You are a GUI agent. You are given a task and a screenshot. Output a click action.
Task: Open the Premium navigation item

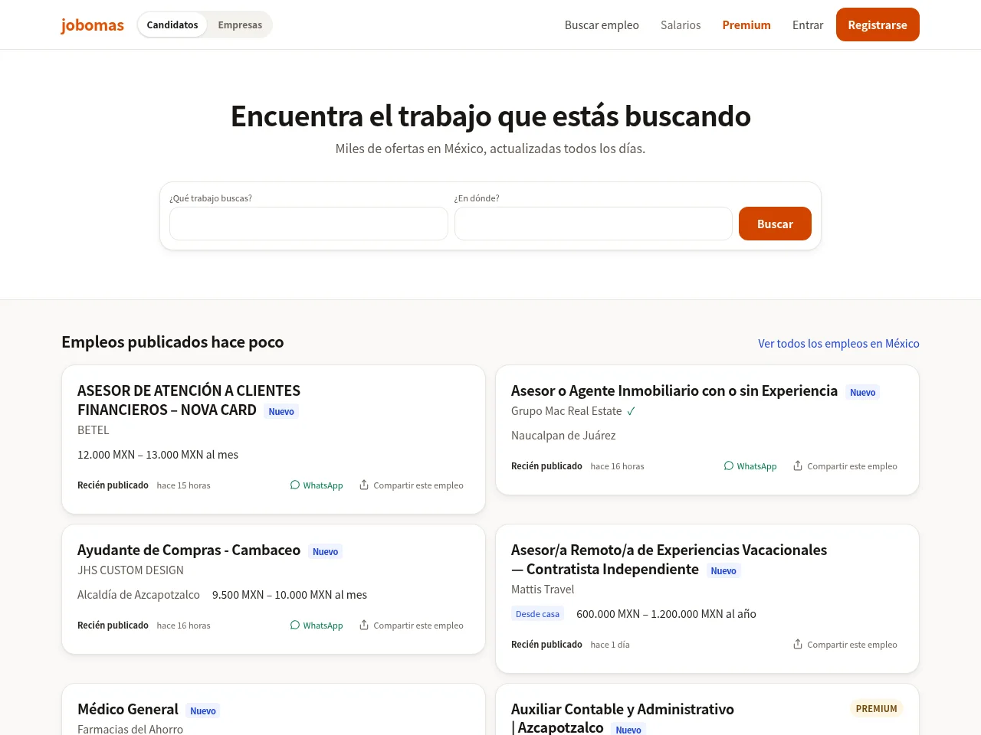tap(746, 24)
